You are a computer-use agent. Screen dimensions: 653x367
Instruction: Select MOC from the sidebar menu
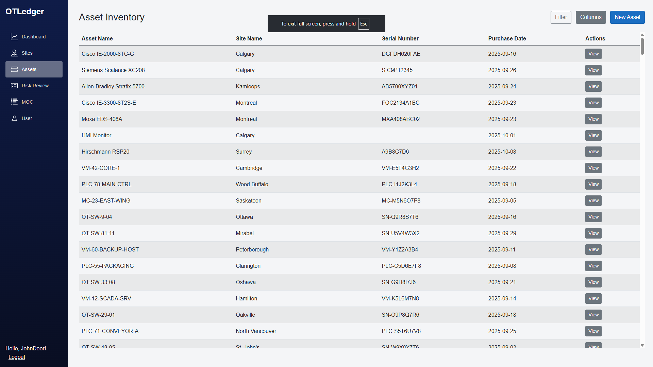27,102
